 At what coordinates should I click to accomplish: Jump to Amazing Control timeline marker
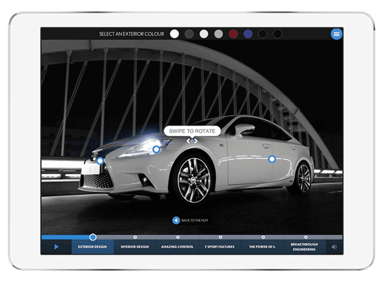tap(178, 237)
